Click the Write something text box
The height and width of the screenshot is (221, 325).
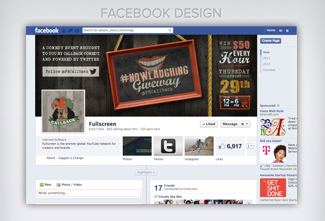point(89,193)
